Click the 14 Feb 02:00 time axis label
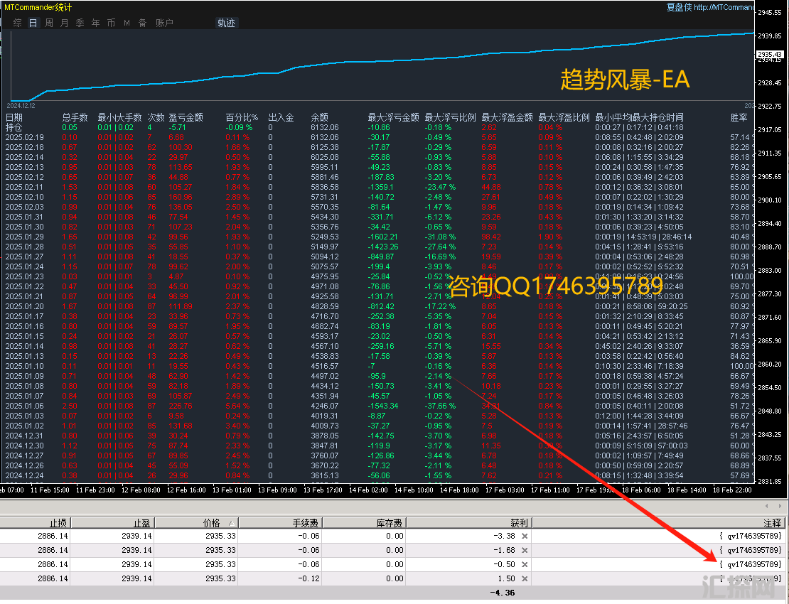789x604 pixels. (368, 490)
